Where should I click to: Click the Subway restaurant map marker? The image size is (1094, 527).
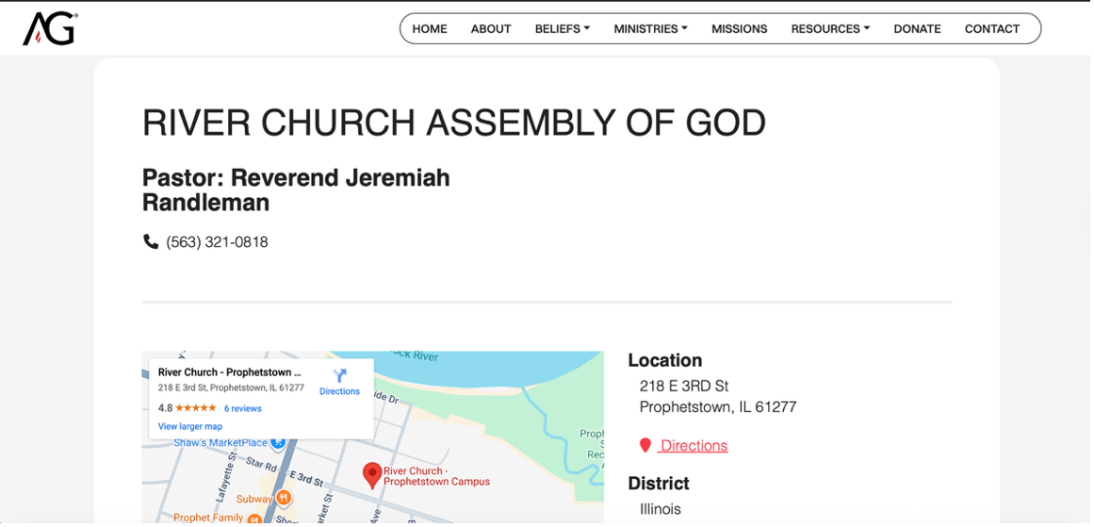pyautogui.click(x=282, y=499)
